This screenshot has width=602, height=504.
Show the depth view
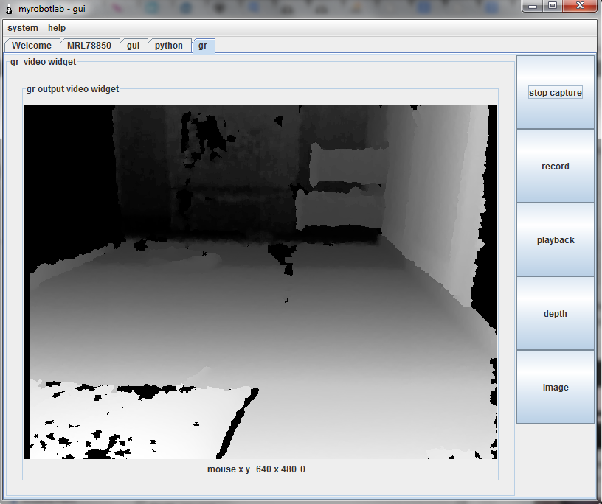tap(556, 313)
